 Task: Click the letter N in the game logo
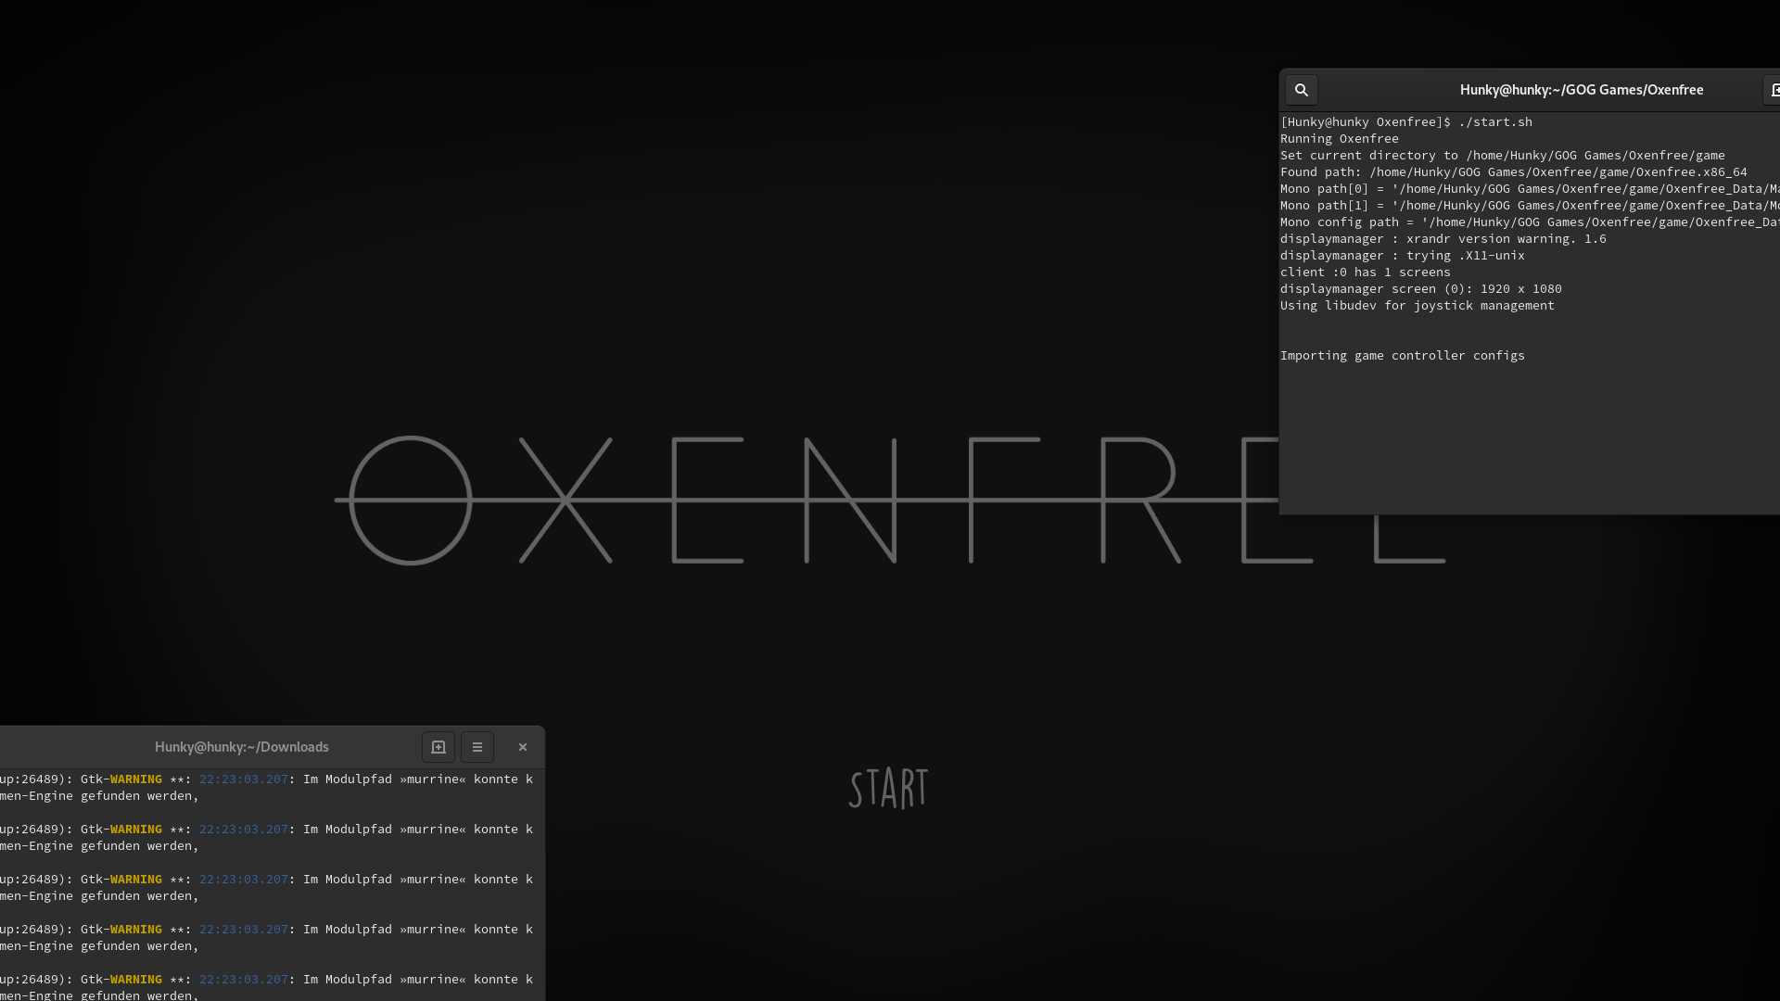pos(850,500)
